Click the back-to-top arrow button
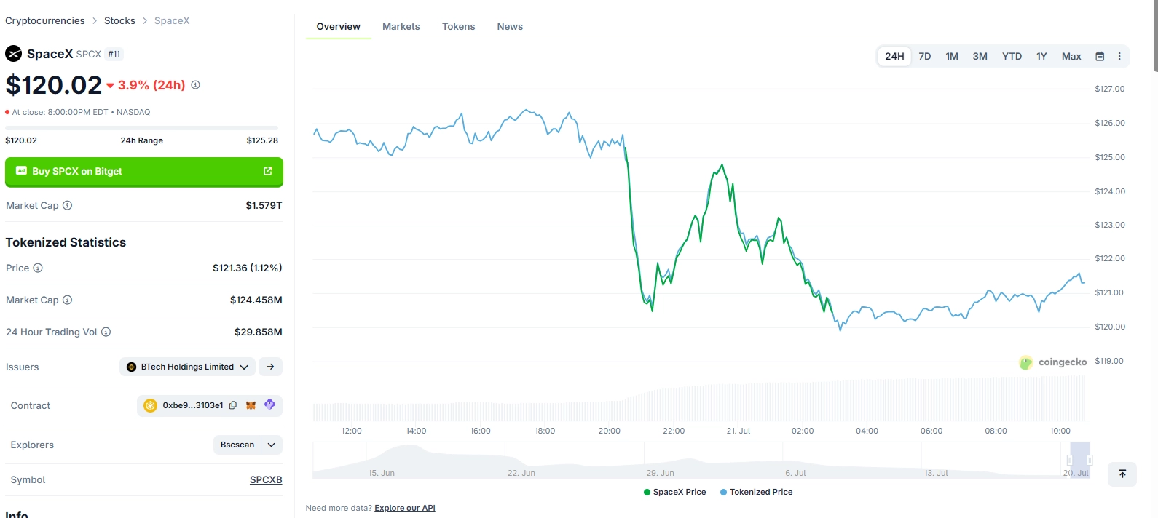This screenshot has height=518, width=1158. click(1122, 474)
